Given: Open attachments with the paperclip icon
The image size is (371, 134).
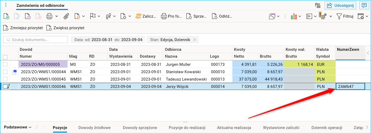Looking at the screenshot, I should (66, 16).
